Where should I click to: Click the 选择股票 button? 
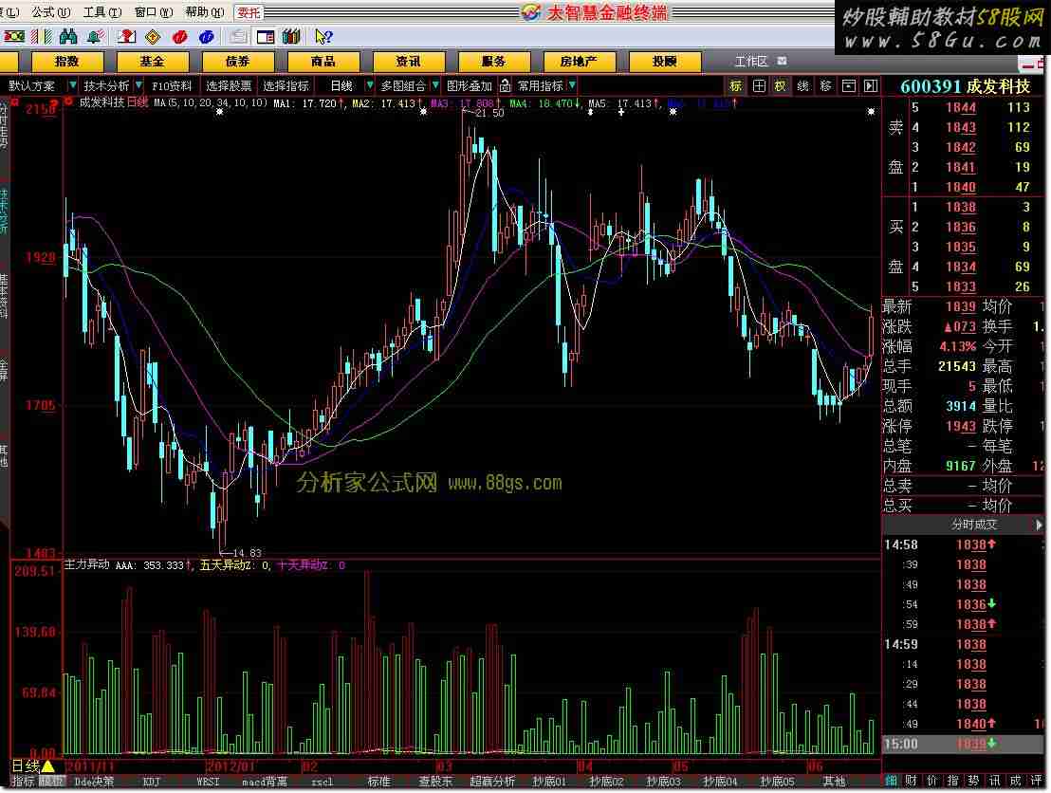(229, 85)
